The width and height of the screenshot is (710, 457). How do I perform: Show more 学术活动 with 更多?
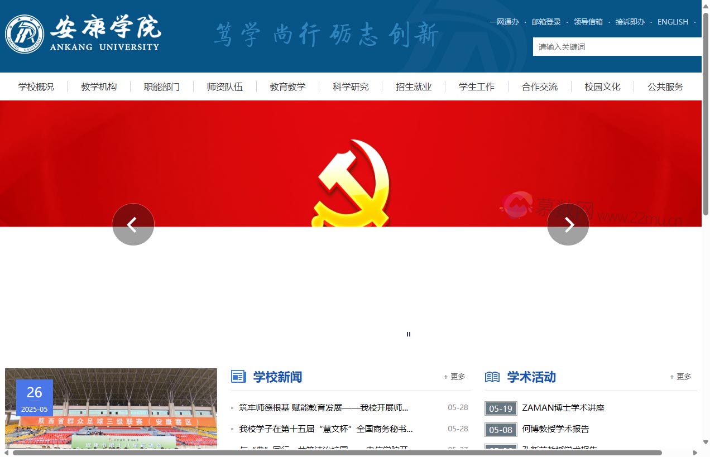[x=680, y=377]
